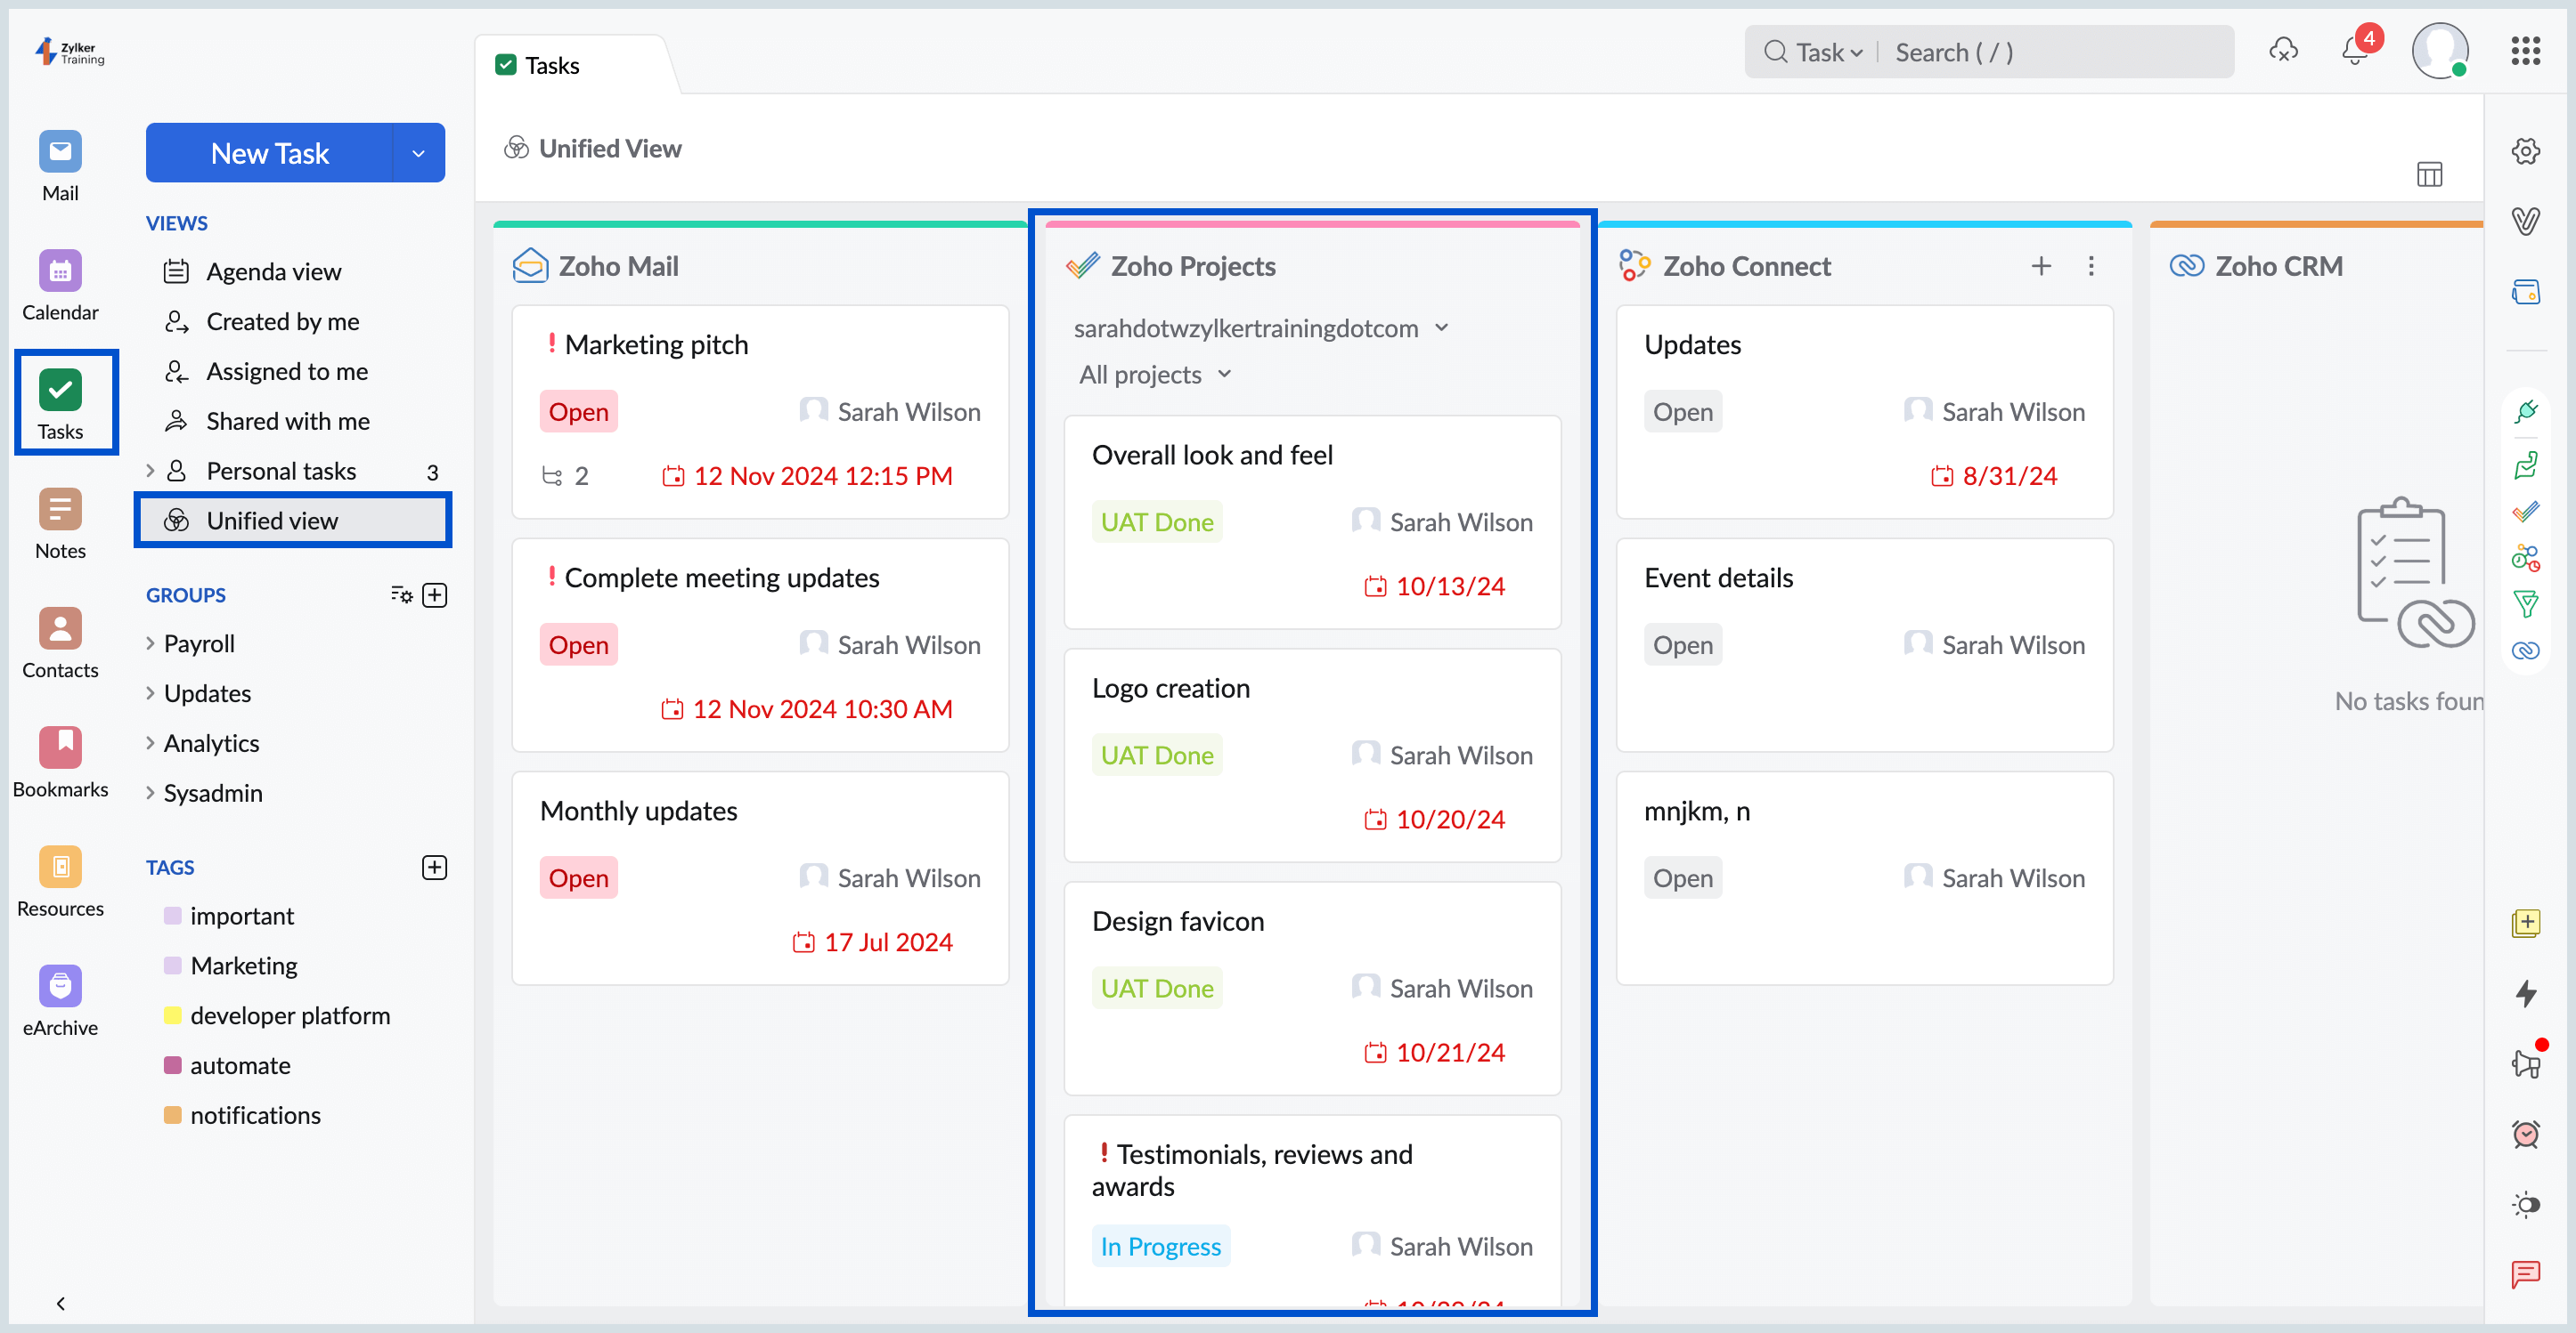Viewport: 2576px width, 1333px height.
Task: Open the New Task split-button arrow
Action: click(x=418, y=153)
